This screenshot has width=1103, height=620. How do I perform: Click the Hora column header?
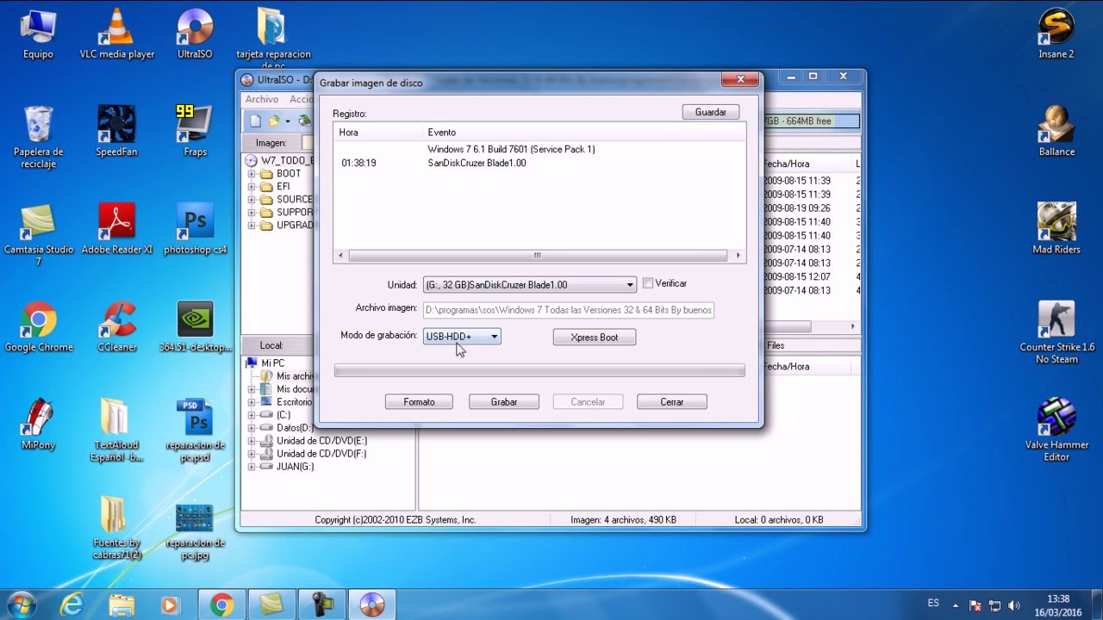click(378, 133)
